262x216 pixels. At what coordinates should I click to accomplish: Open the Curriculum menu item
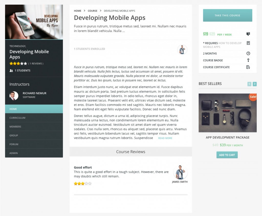click(x=17, y=118)
